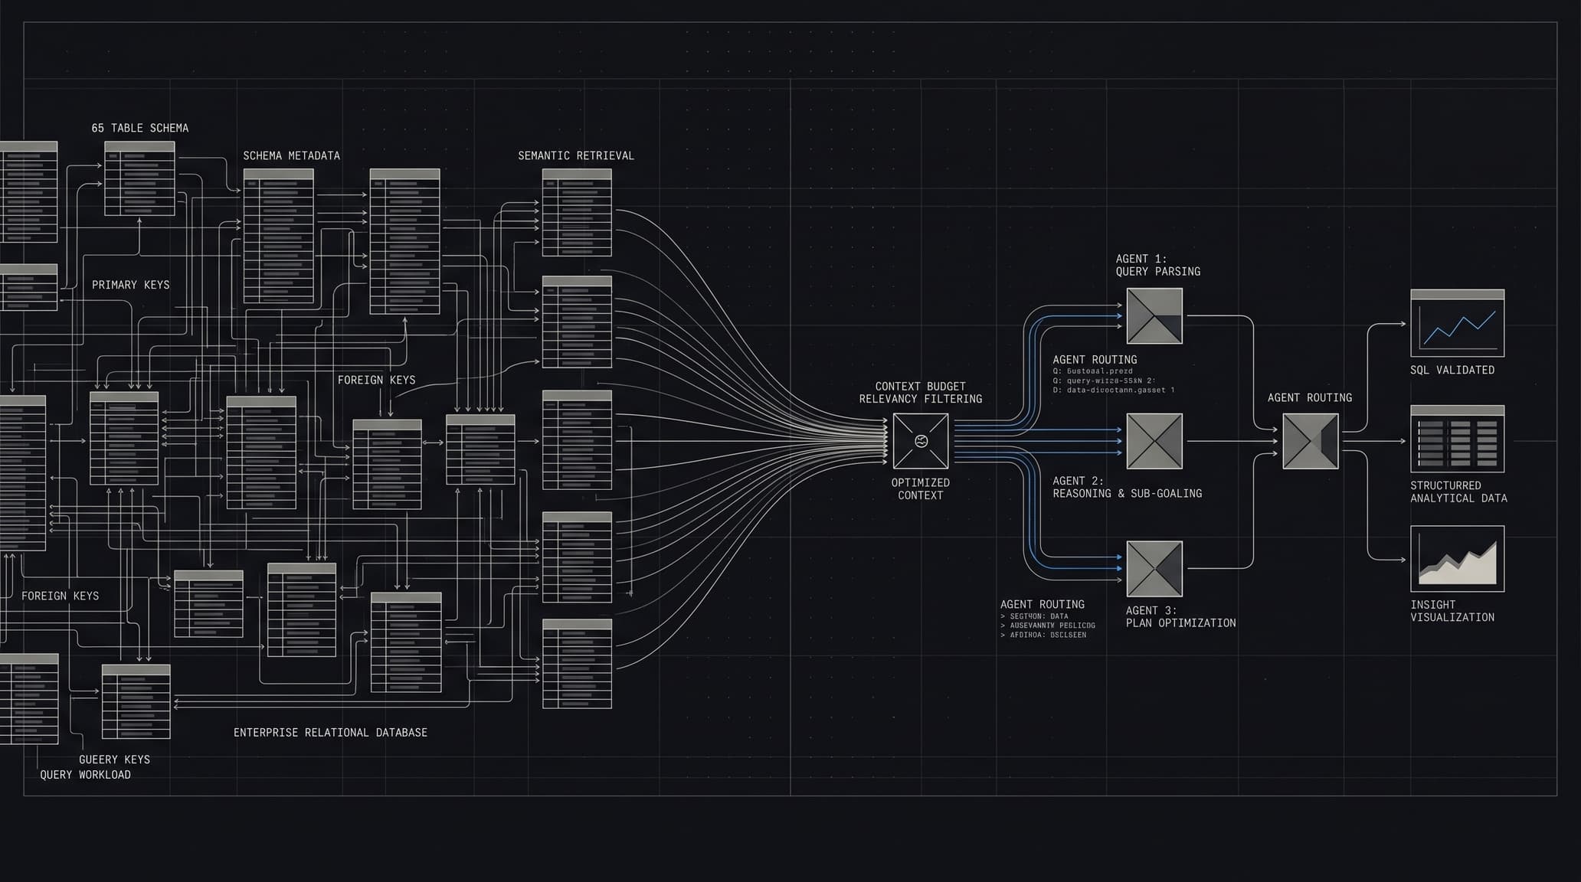Viewport: 1581px width, 882px height.
Task: Click the "STRUCTURRED ANALYTICAL DATA" caption
Action: (1458, 492)
